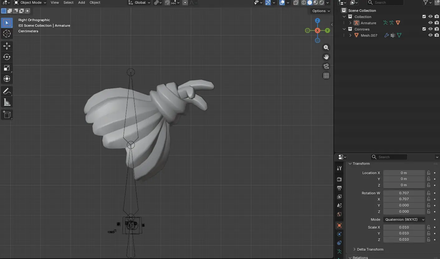Expand the Armature tree row
The image size is (440, 259).
coord(350,23)
